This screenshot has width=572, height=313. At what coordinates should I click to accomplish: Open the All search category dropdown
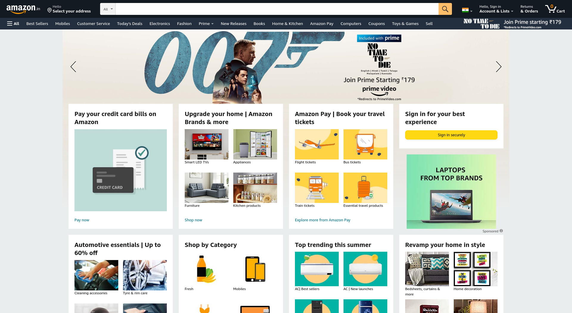(108, 9)
